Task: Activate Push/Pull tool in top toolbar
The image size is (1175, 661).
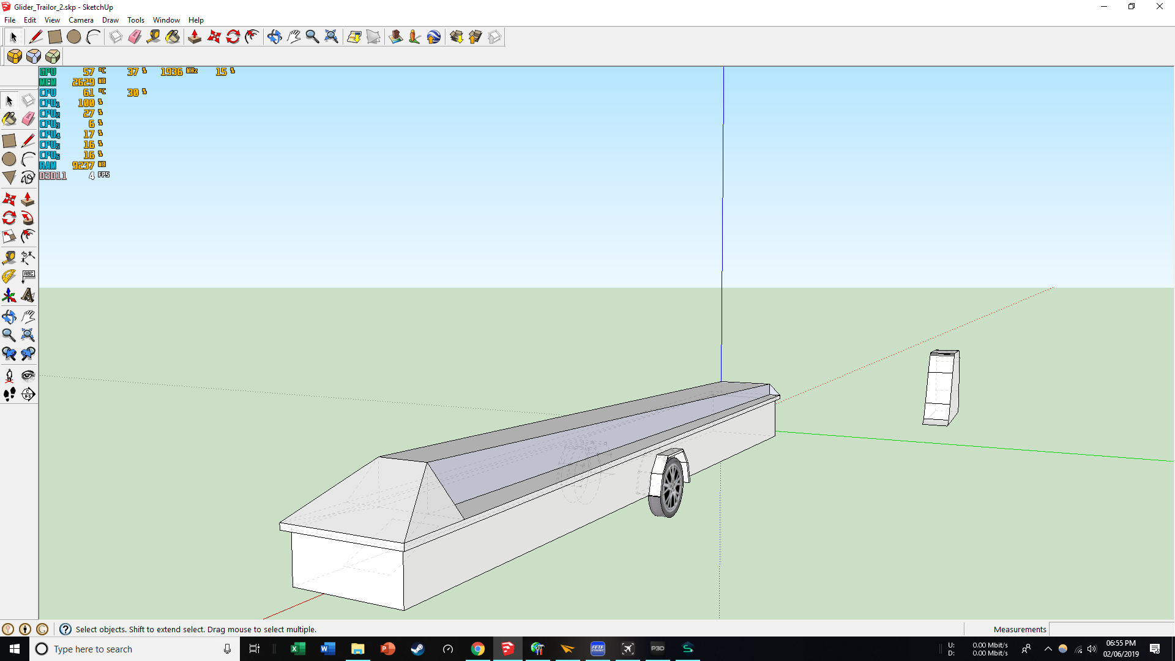Action: tap(195, 37)
